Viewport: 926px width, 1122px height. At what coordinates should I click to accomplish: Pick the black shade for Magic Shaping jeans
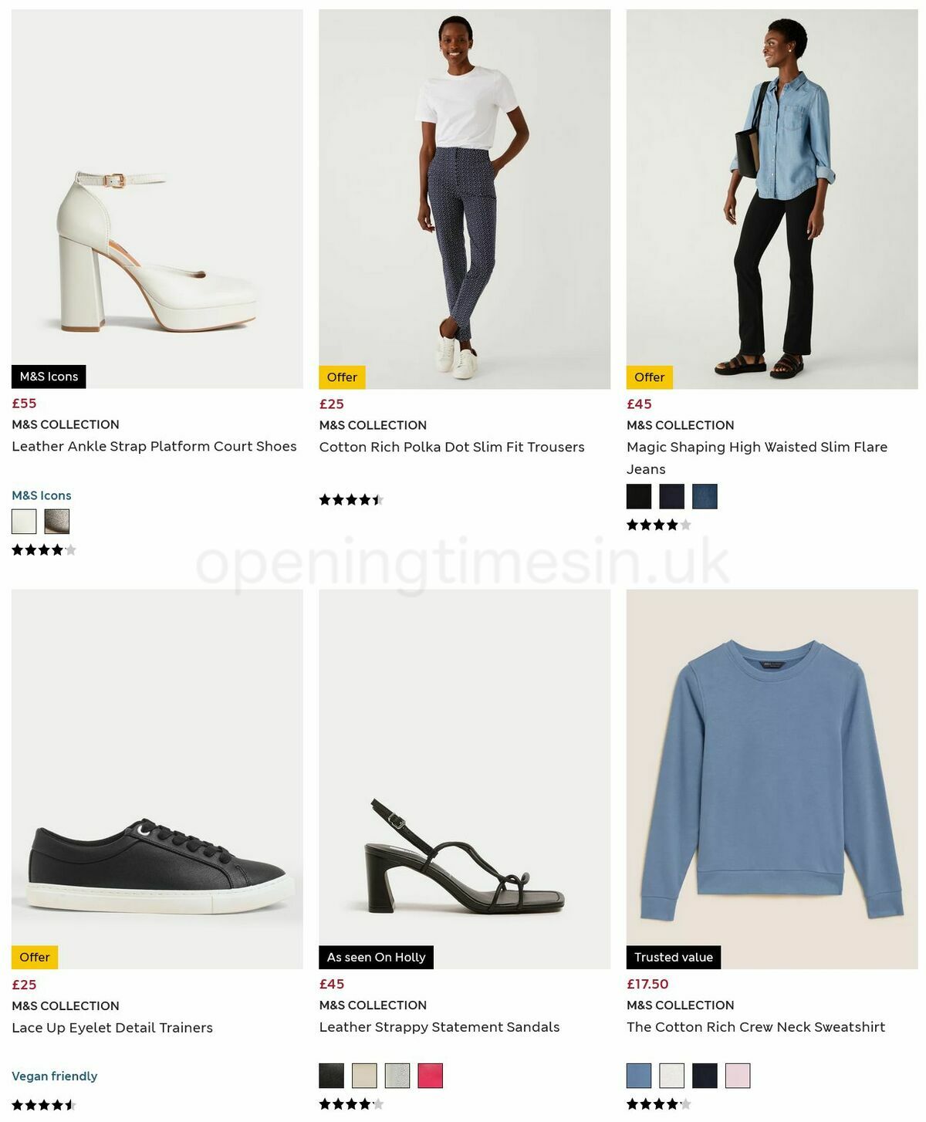pyautogui.click(x=637, y=497)
